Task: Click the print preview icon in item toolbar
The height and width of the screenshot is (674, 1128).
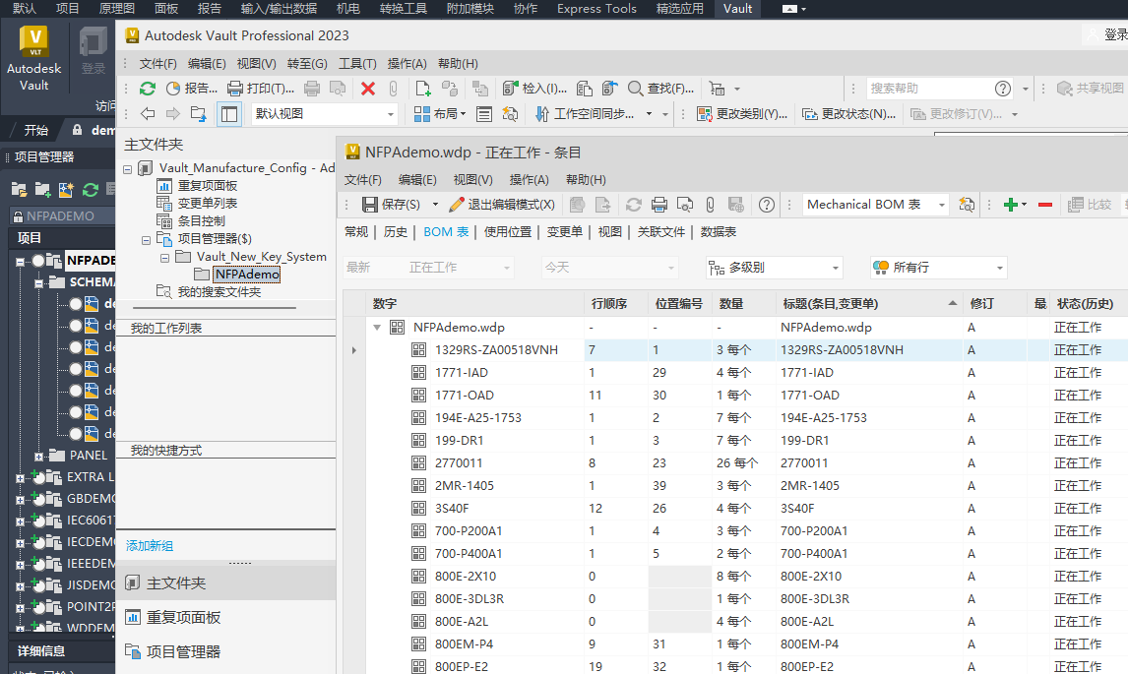Action: pyautogui.click(x=685, y=205)
